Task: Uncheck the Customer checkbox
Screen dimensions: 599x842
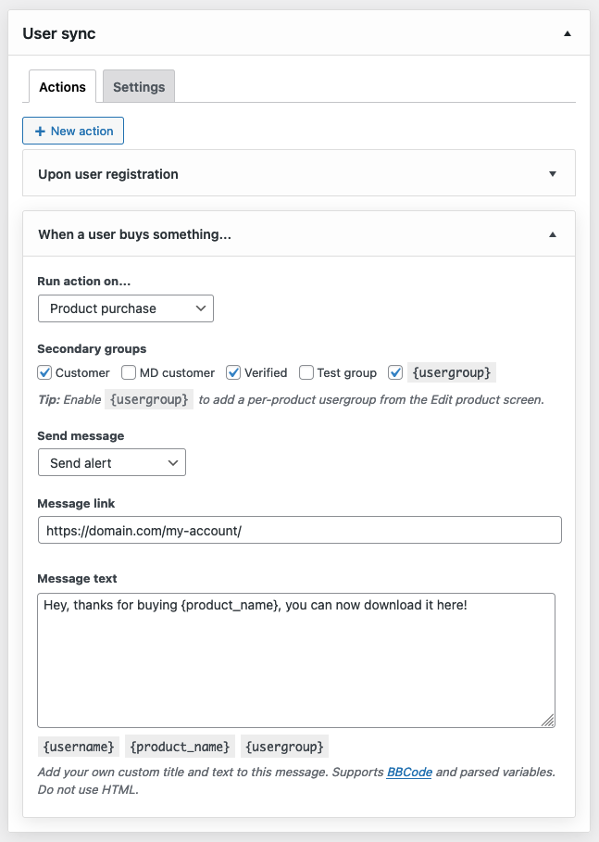Action: [44, 372]
